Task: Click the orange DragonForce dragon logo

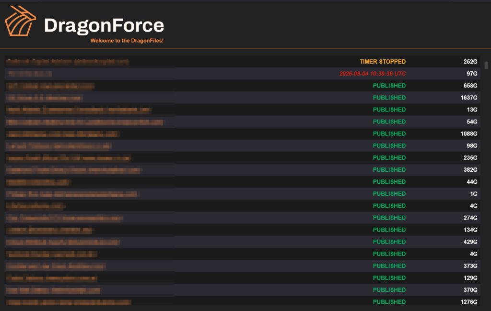Action: click(x=20, y=21)
